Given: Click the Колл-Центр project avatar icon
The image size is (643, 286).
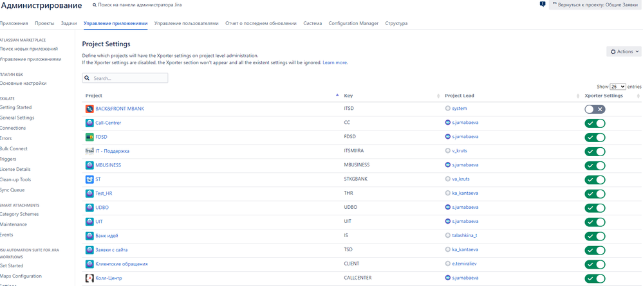Looking at the screenshot, I should coord(89,278).
